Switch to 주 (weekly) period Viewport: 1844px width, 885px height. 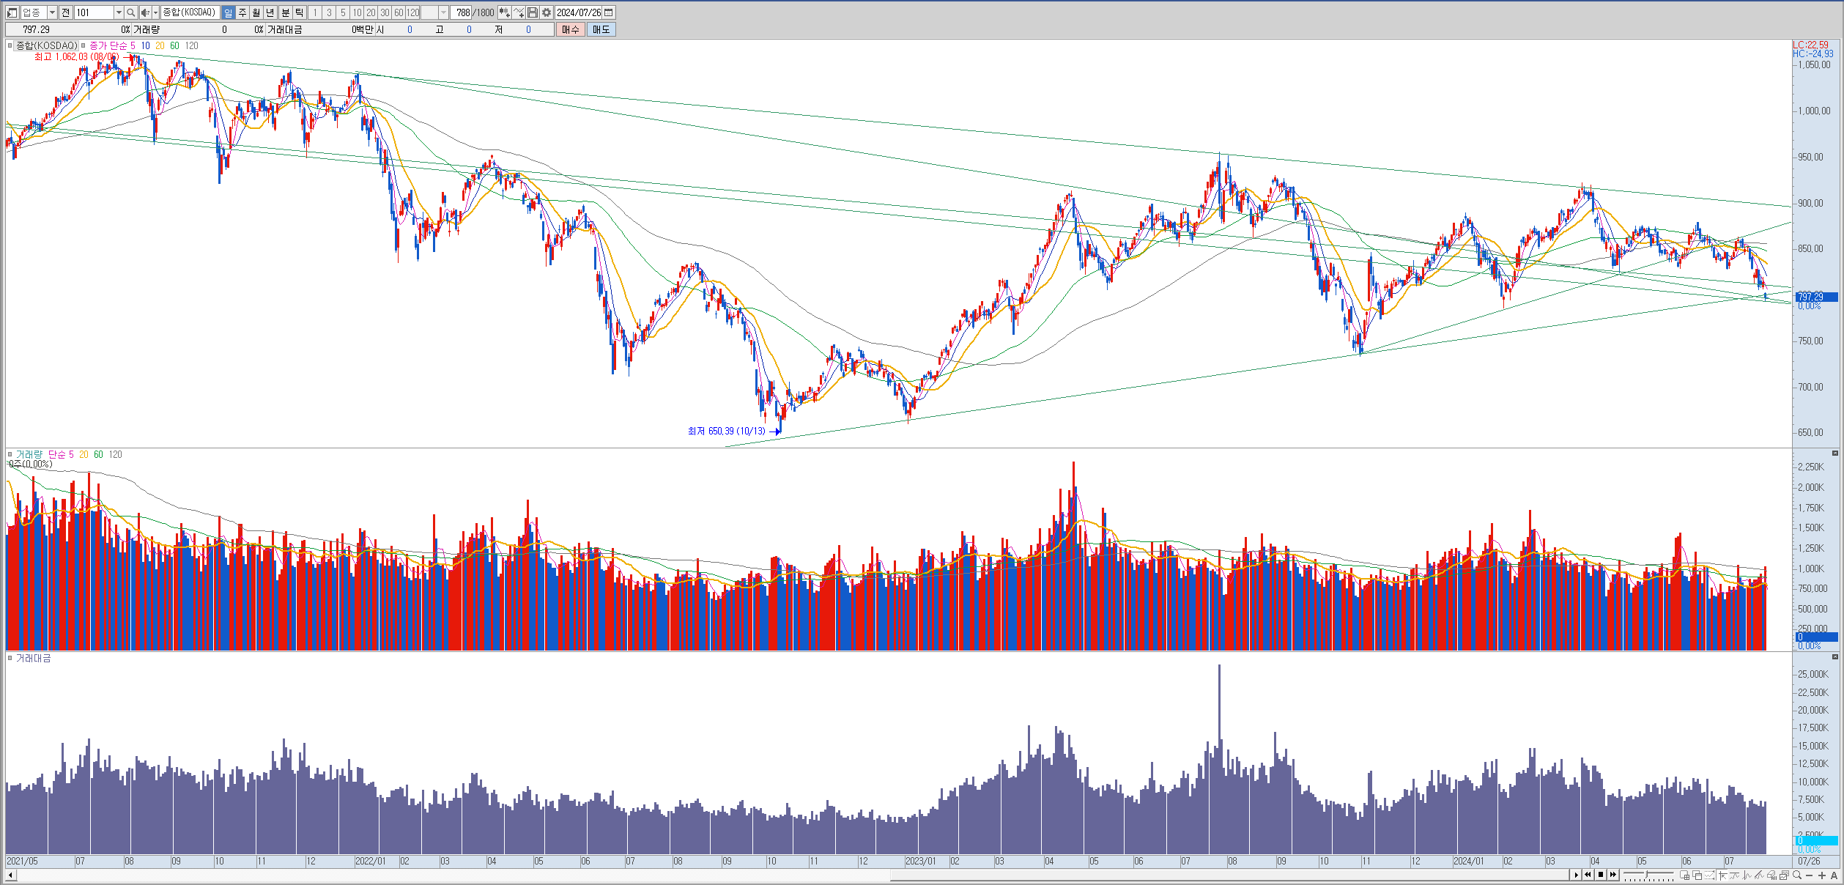(242, 12)
